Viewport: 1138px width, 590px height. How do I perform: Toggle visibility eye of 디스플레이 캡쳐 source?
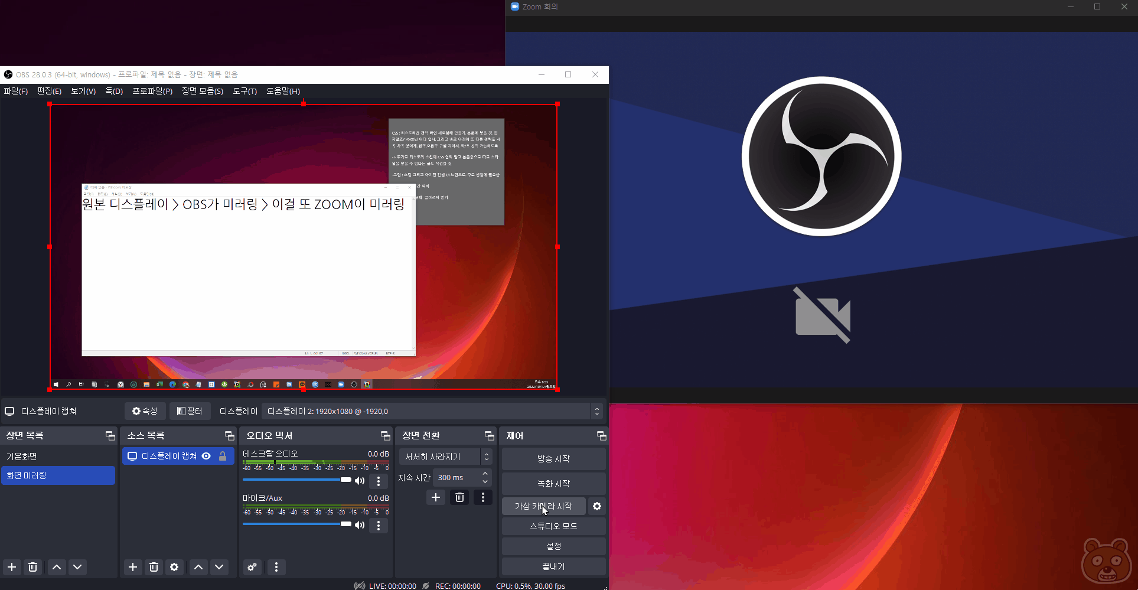tap(206, 456)
